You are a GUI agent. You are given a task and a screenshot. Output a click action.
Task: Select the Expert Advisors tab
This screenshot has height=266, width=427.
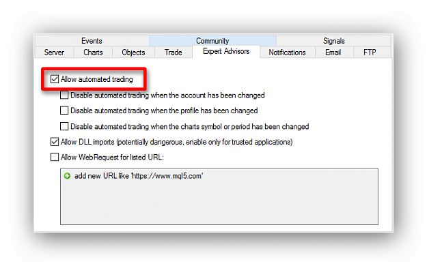click(x=226, y=51)
